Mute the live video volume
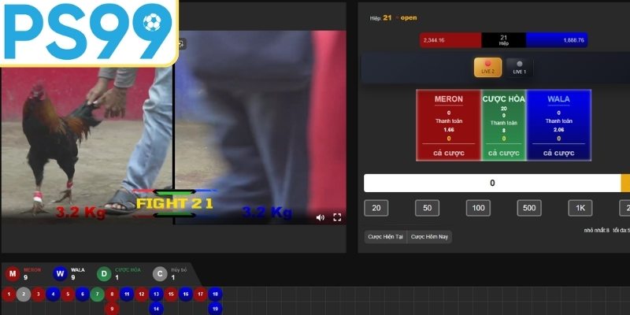630x315 pixels. [321, 217]
